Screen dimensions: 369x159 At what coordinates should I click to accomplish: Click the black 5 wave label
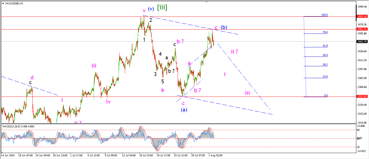pos(163,81)
